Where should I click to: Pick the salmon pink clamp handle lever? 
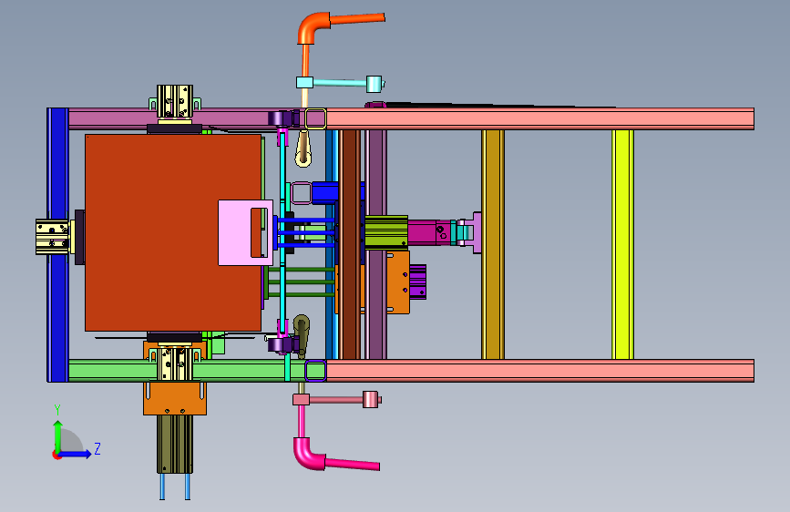click(336, 400)
